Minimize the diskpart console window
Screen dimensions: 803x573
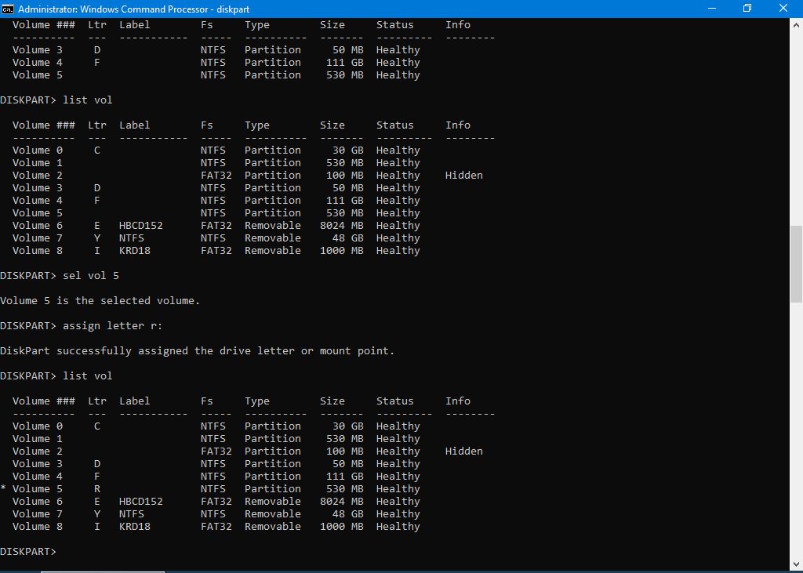click(x=710, y=9)
